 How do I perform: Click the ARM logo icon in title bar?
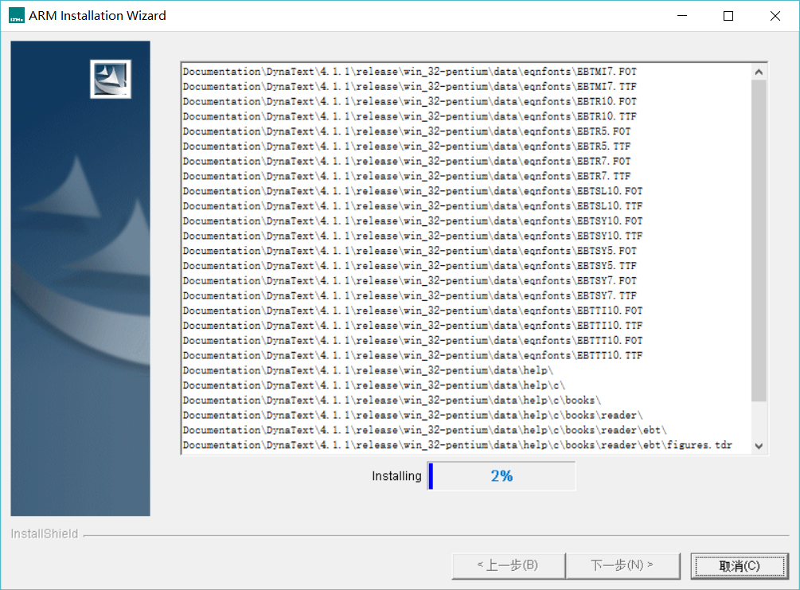pos(17,16)
